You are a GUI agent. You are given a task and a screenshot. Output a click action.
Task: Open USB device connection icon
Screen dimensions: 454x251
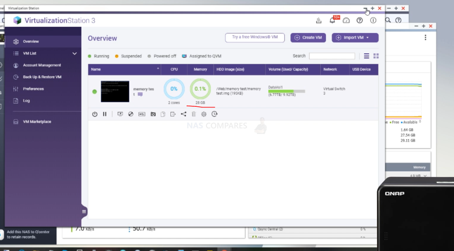point(142,114)
